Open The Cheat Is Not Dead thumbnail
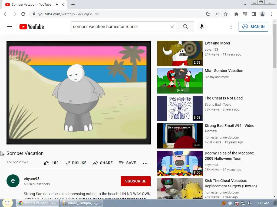277x207 pixels. click(x=180, y=108)
